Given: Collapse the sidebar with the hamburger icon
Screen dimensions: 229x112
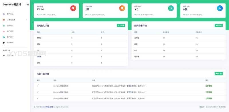Looking at the screenshot, I should tap(28, 5).
